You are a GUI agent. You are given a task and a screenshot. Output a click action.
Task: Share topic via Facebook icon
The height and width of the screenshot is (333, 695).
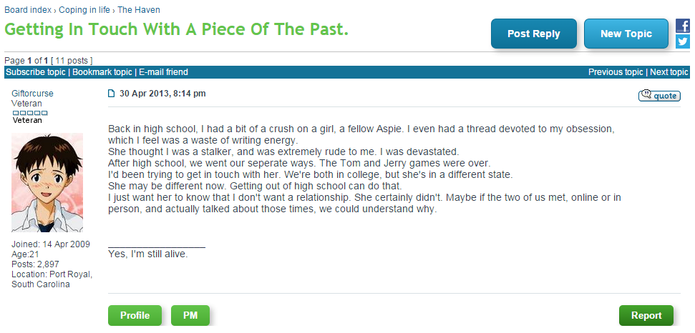click(x=683, y=26)
